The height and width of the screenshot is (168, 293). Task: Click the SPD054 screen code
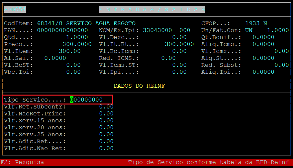[x=15, y=9]
